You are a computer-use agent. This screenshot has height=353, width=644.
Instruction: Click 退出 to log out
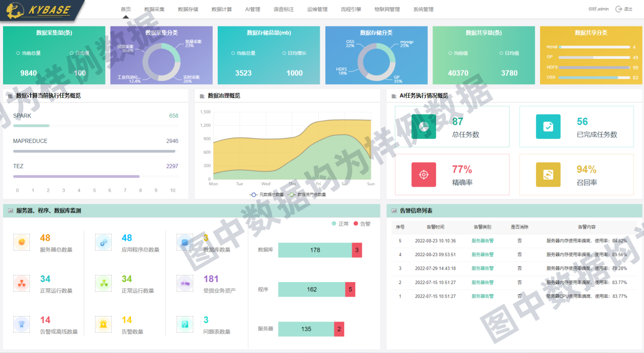624,9
